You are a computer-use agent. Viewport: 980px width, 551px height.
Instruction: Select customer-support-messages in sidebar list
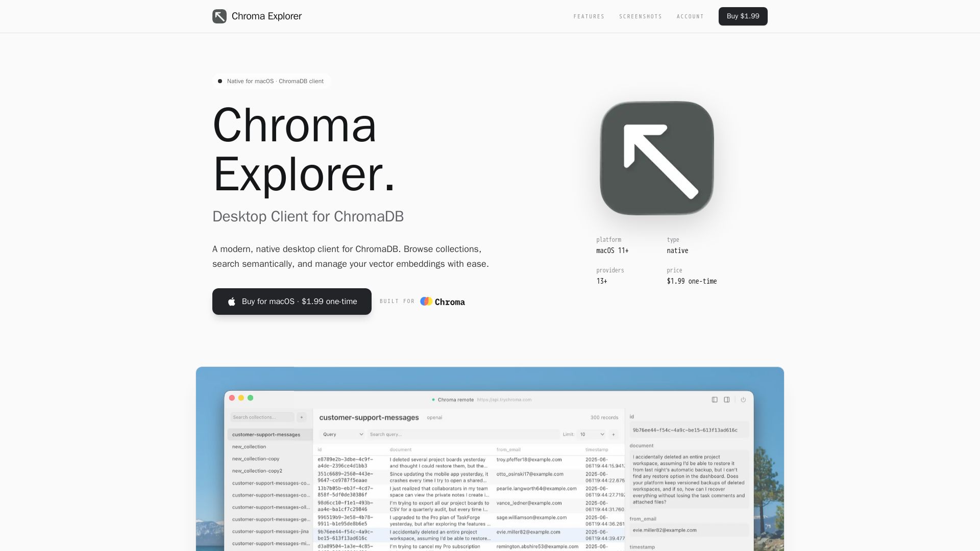pyautogui.click(x=270, y=435)
